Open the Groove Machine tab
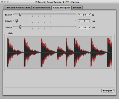 click(42, 8)
